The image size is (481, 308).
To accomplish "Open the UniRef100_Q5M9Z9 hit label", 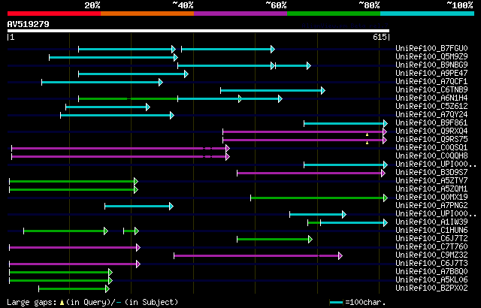I will pyautogui.click(x=431, y=56).
